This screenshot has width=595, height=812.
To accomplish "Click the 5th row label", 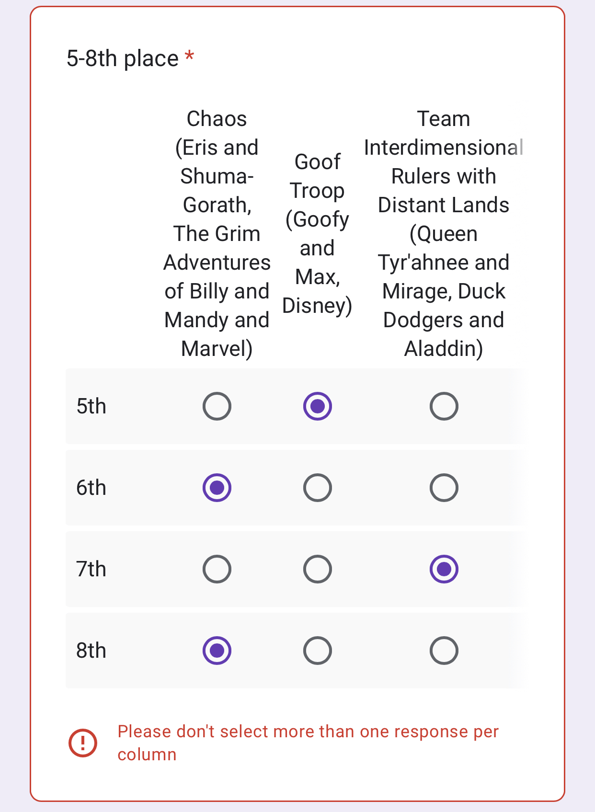I will (91, 406).
